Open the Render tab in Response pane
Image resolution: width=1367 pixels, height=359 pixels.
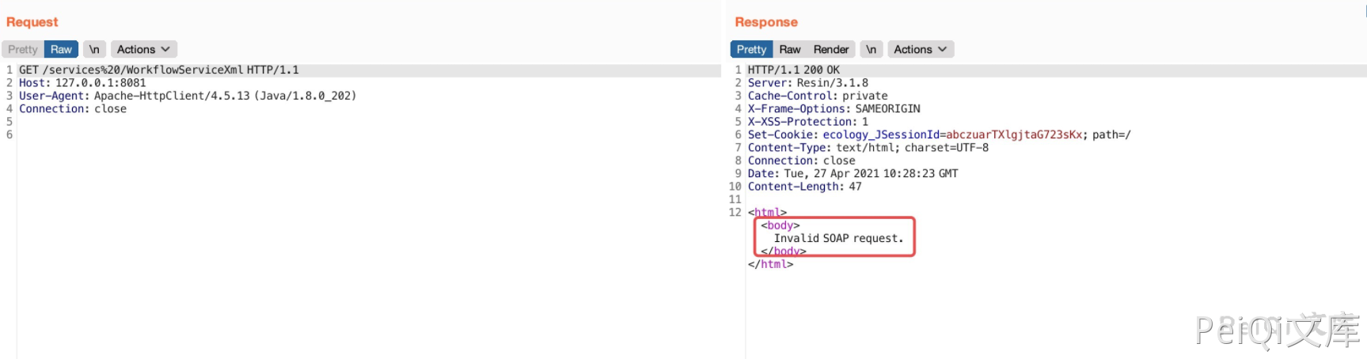[830, 49]
